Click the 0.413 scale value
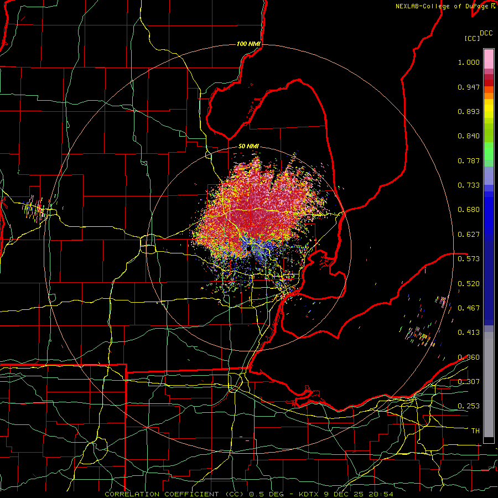This screenshot has width=498, height=498. click(x=469, y=333)
